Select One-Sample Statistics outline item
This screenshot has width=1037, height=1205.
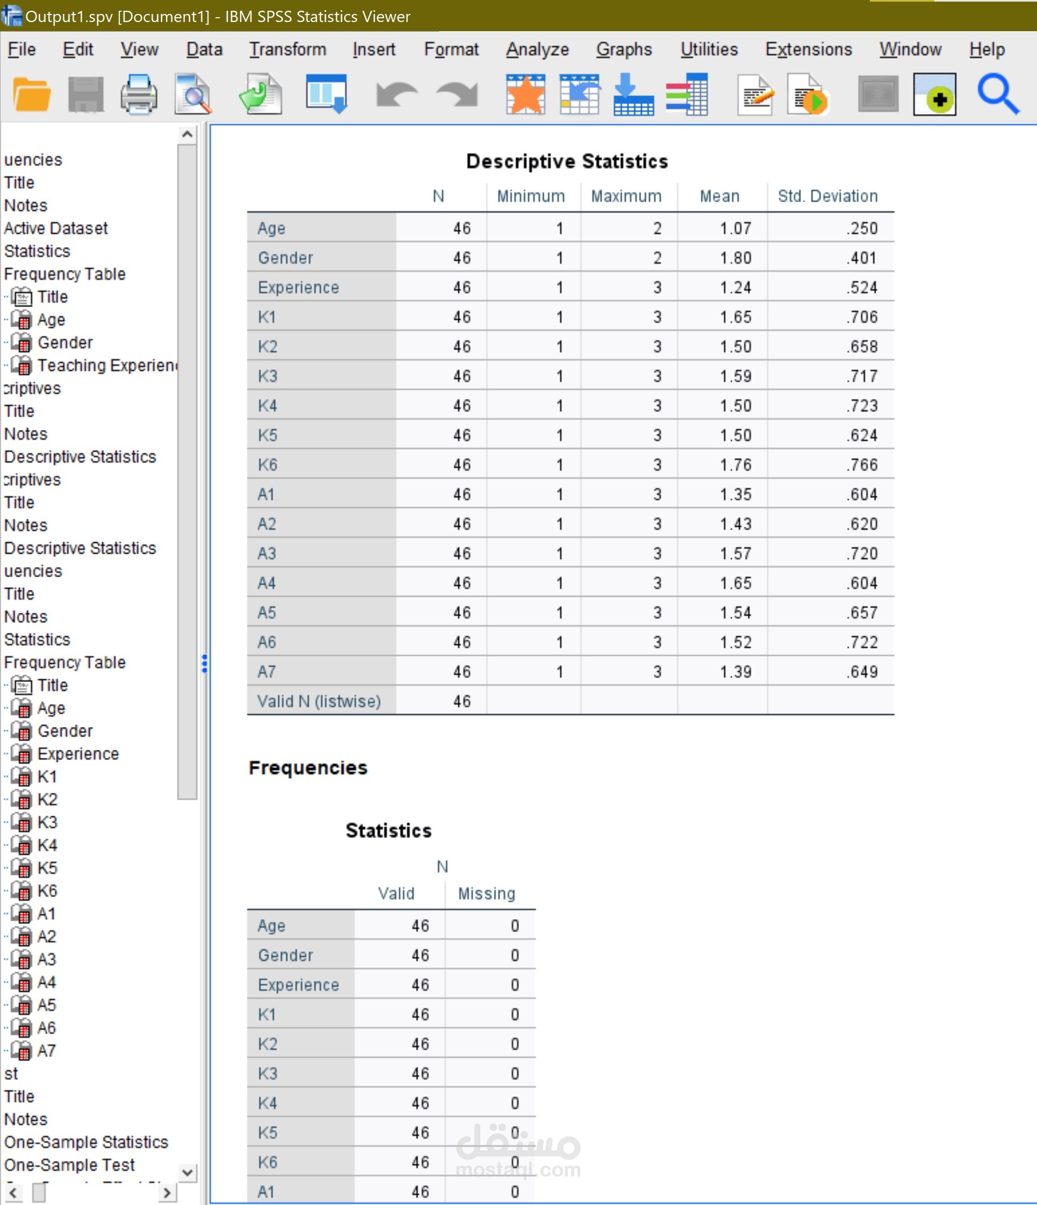click(x=86, y=1142)
